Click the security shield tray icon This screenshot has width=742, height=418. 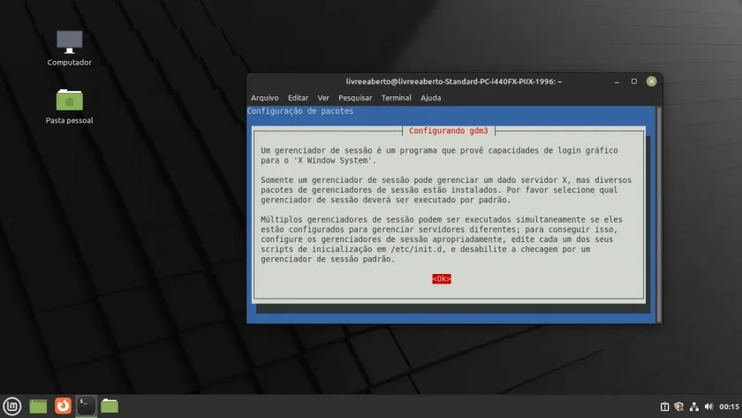pos(679,407)
